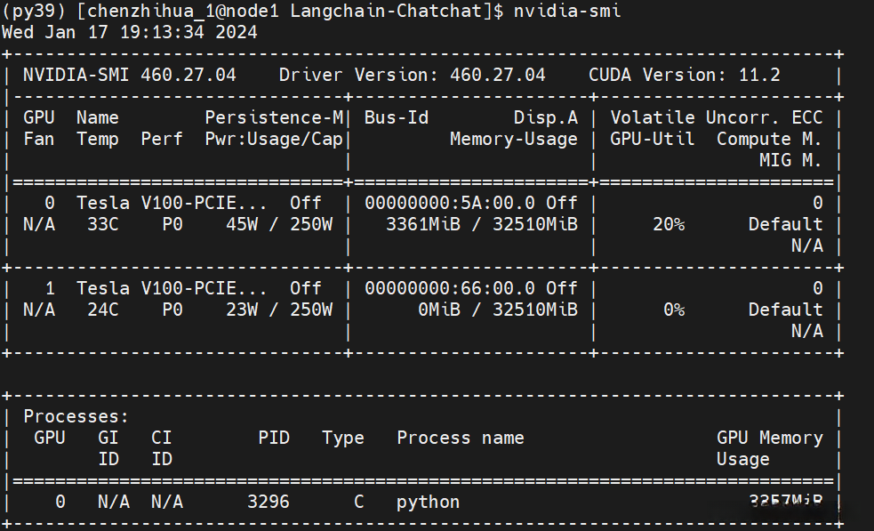Click the Processes: section label
Image resolution: width=874 pixels, height=531 pixels.
[x=76, y=416]
